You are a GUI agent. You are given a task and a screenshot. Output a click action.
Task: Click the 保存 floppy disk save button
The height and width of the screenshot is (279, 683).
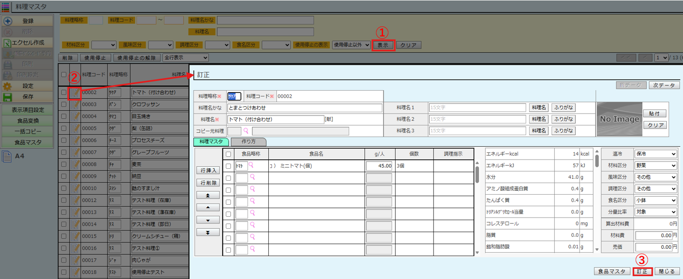pyautogui.click(x=27, y=97)
